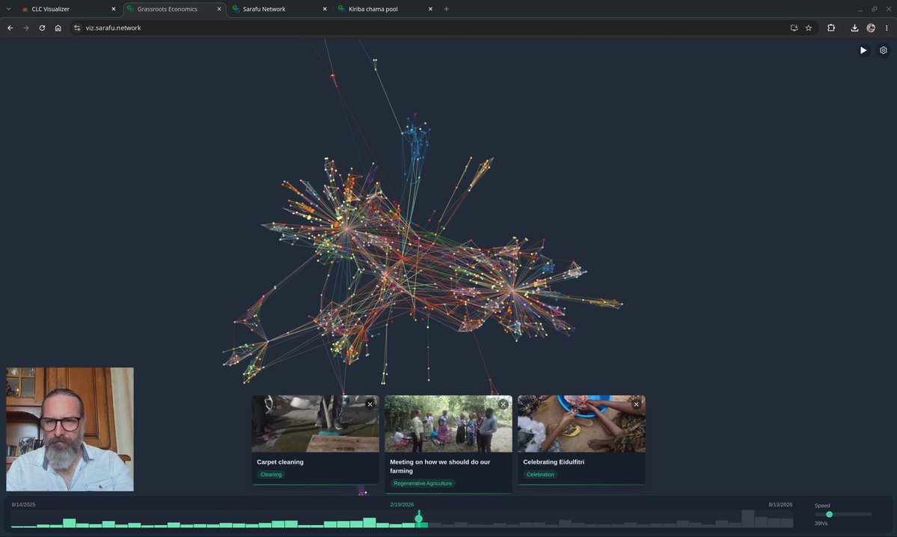Bookmark this page with the star icon

pyautogui.click(x=808, y=28)
